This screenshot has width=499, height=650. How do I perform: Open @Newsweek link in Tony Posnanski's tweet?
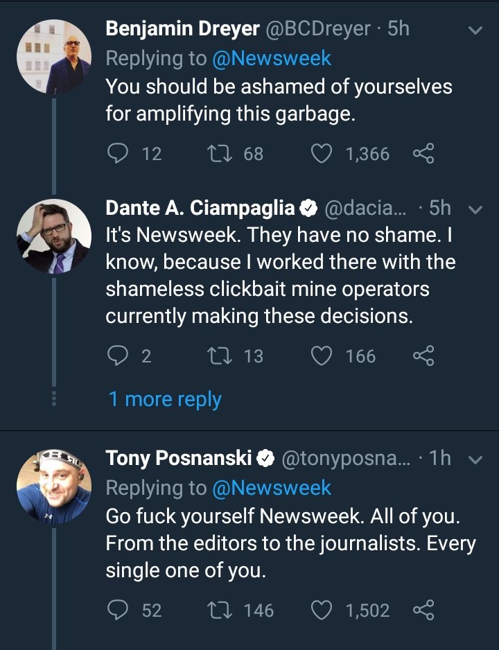tap(272, 488)
